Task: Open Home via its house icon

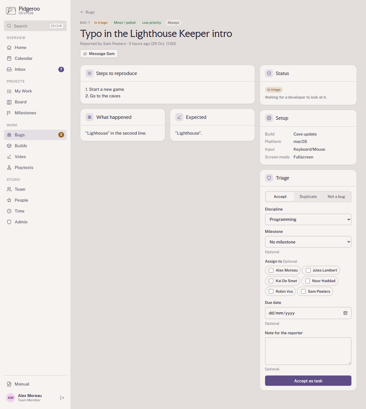Action: pyautogui.click(x=9, y=48)
